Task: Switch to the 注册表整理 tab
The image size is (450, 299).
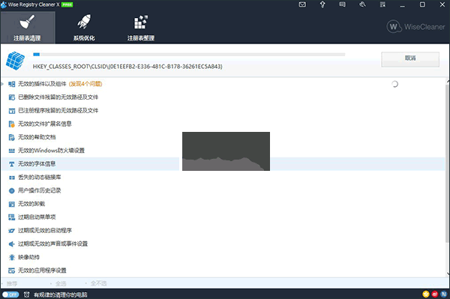Action: (x=141, y=27)
